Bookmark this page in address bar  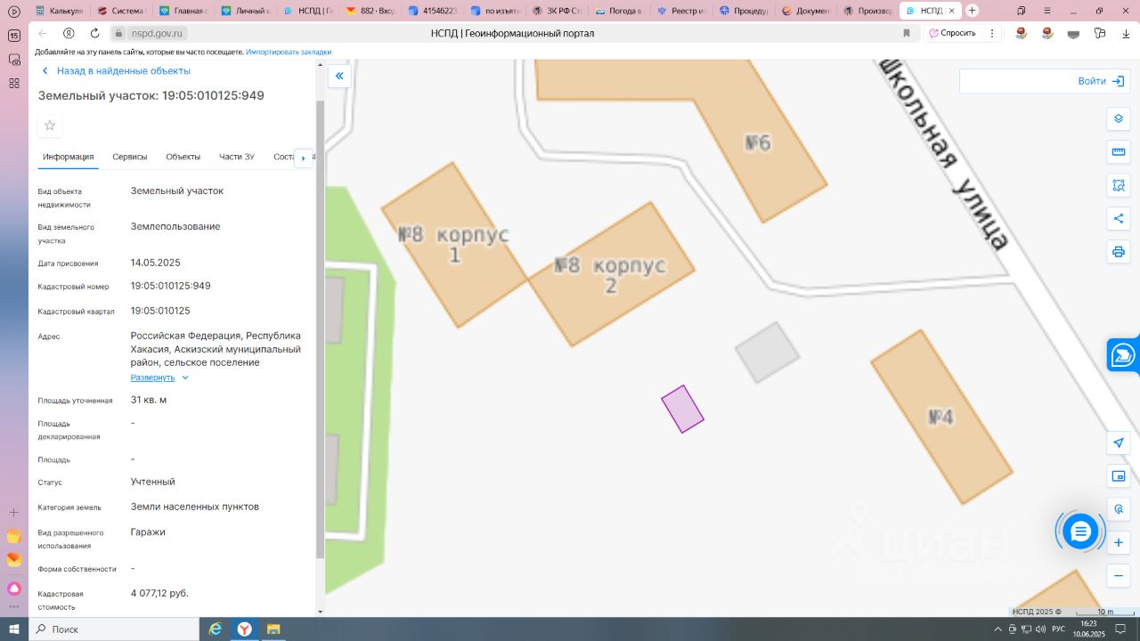(x=907, y=33)
